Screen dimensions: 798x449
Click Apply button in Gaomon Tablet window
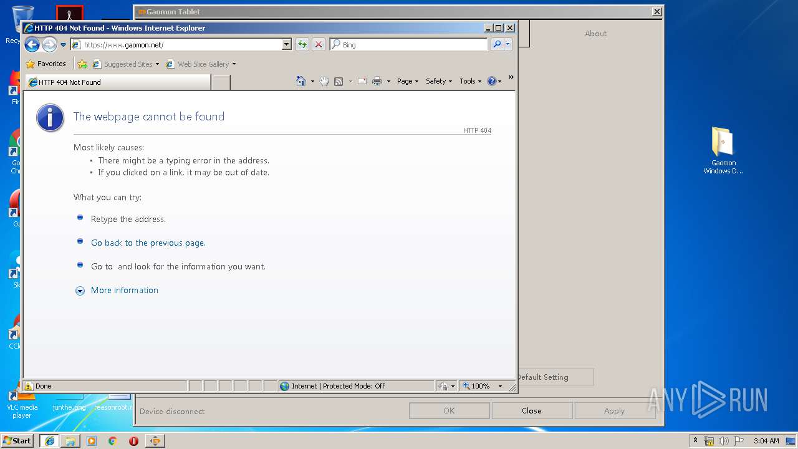pos(614,411)
